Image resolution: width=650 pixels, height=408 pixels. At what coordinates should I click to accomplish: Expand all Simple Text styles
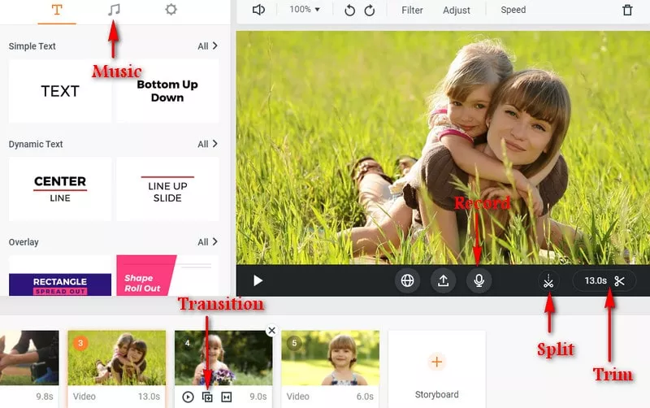pyautogui.click(x=207, y=46)
